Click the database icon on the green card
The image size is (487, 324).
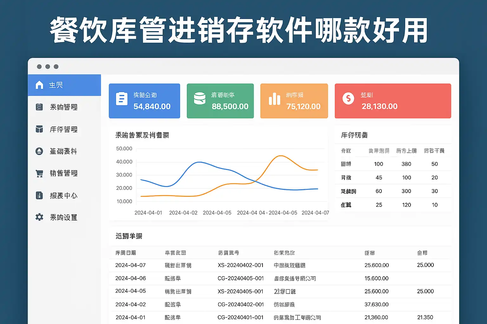[199, 98]
